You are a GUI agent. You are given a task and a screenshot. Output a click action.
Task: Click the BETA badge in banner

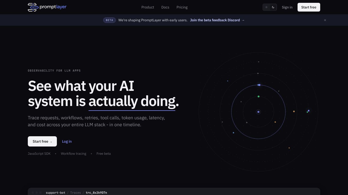(109, 20)
